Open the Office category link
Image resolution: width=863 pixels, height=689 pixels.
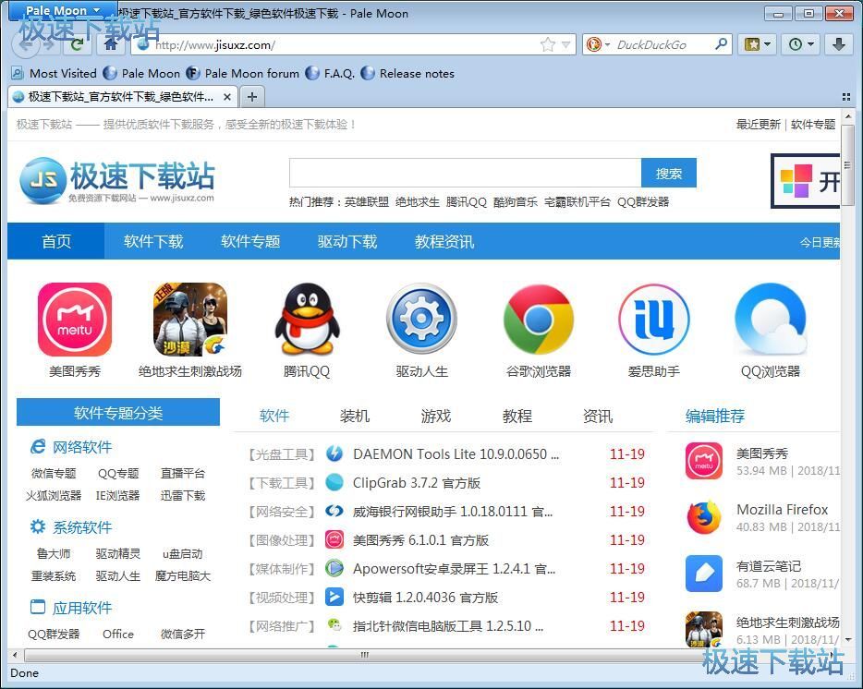click(x=117, y=634)
